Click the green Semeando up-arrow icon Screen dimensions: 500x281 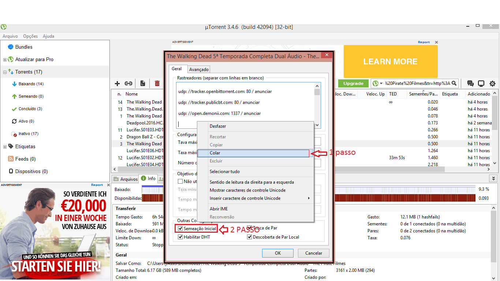[15, 96]
